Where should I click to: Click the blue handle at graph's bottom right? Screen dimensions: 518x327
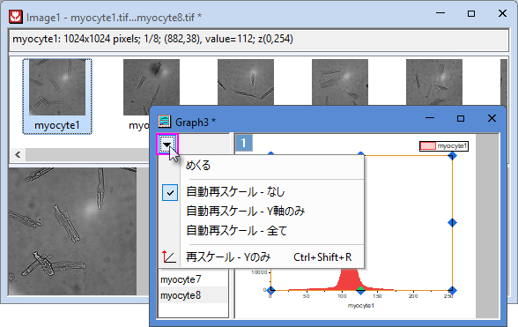pyautogui.click(x=452, y=290)
